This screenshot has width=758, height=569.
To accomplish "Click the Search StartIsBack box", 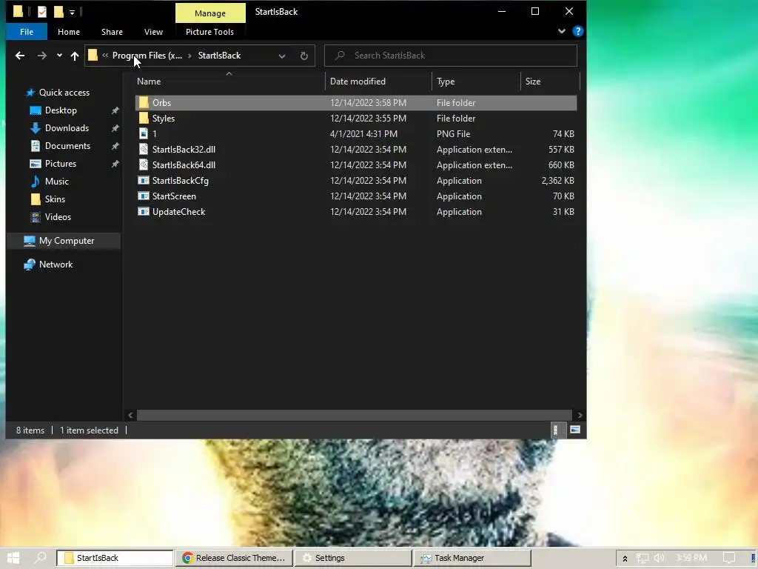I will click(451, 56).
